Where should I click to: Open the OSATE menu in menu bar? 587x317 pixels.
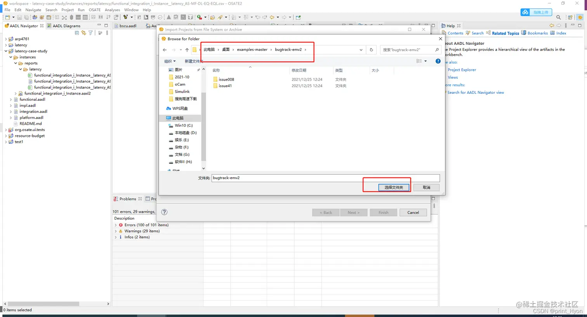pyautogui.click(x=95, y=10)
